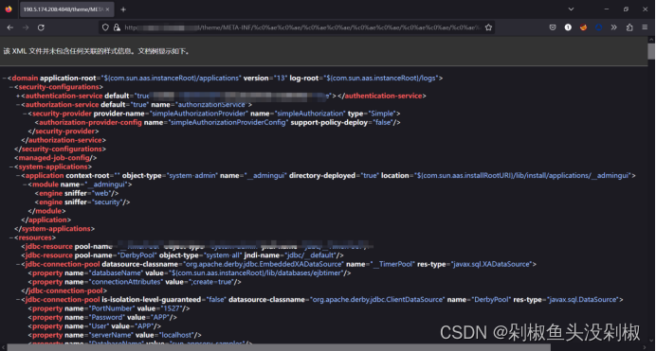Click closing system-applications tag
This screenshot has width=656, height=351.
(x=54, y=229)
